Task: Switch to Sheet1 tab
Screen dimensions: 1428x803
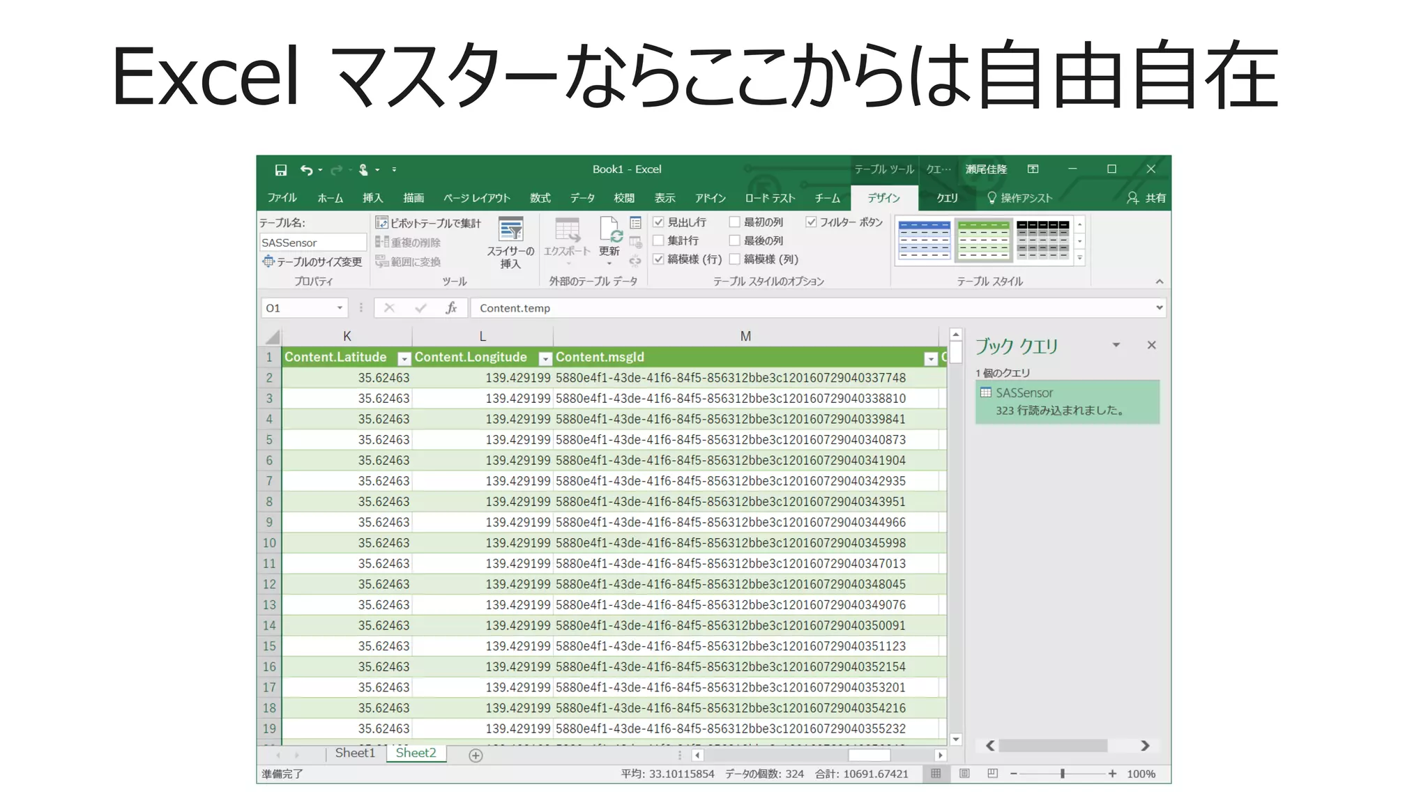Action: coord(355,753)
